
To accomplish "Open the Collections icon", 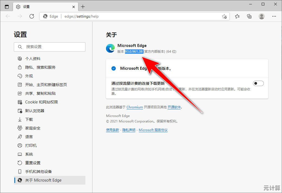I will 249,16.
